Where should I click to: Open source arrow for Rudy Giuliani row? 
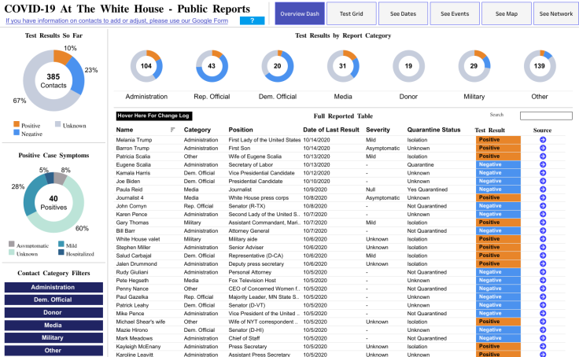[x=543, y=272]
